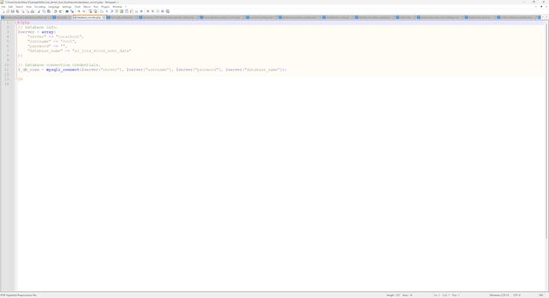Start macro recording with the red Record icon

pyautogui.click(x=148, y=11)
